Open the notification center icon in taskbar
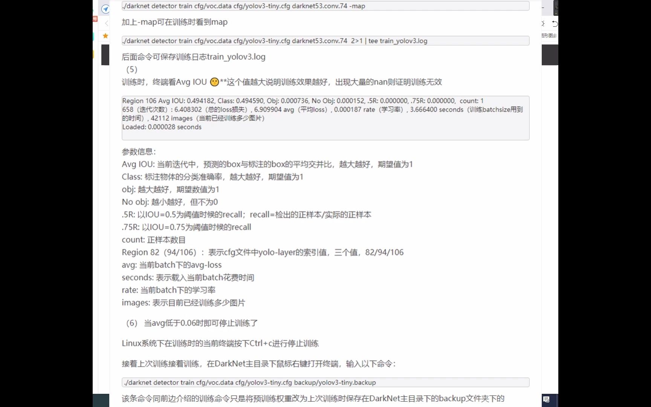651x407 pixels. [x=546, y=399]
